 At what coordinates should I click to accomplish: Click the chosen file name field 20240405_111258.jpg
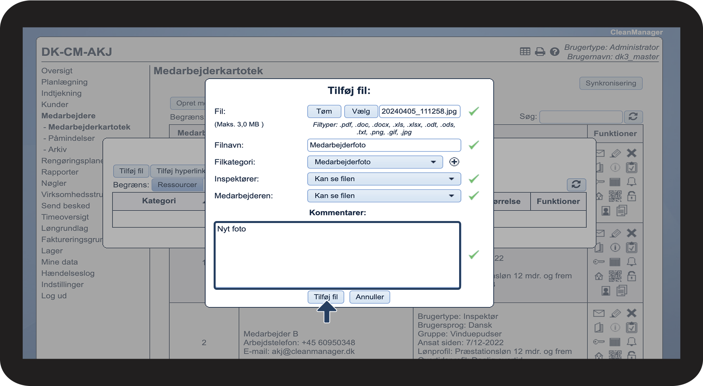tap(420, 111)
